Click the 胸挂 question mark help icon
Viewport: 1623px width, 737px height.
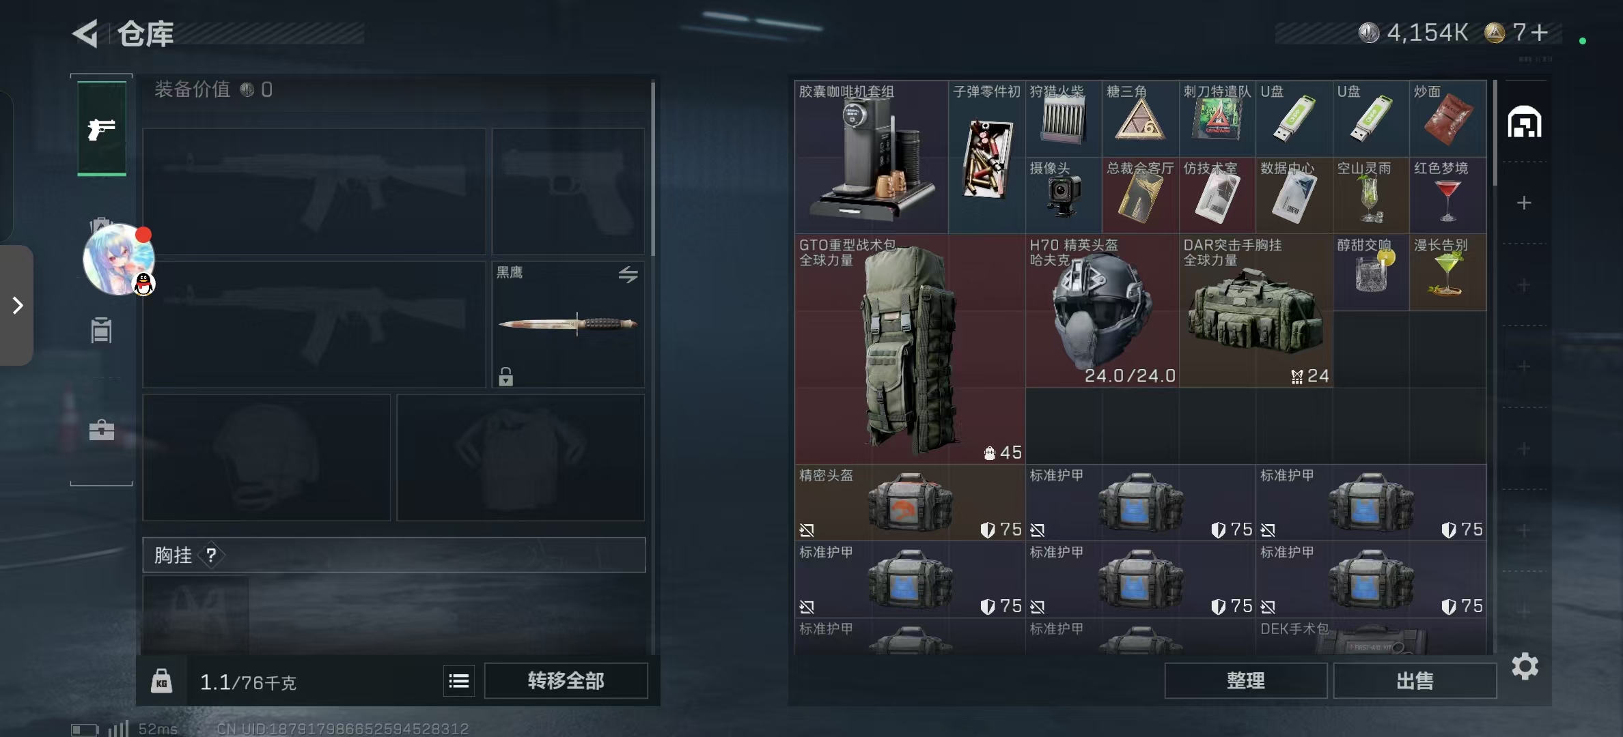[211, 555]
